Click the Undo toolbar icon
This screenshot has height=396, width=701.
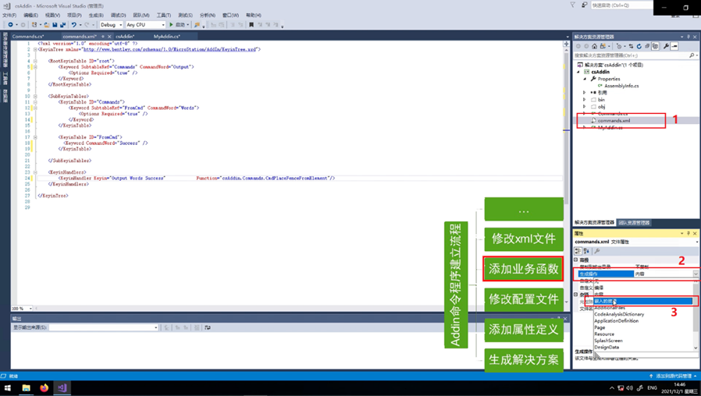73,24
